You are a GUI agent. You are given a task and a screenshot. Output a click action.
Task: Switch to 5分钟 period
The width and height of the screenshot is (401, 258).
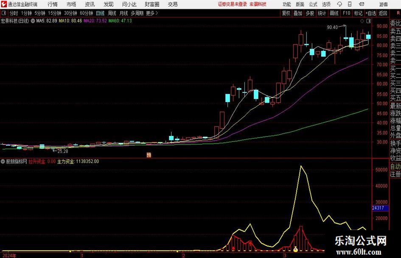click(39, 13)
